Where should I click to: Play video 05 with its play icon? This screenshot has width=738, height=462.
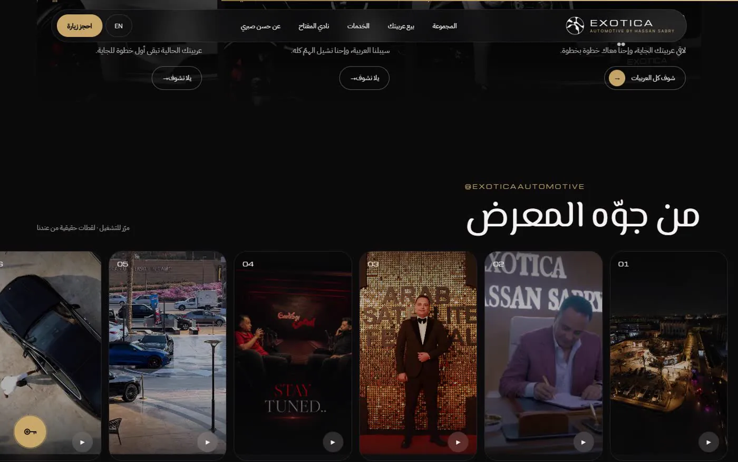click(207, 442)
